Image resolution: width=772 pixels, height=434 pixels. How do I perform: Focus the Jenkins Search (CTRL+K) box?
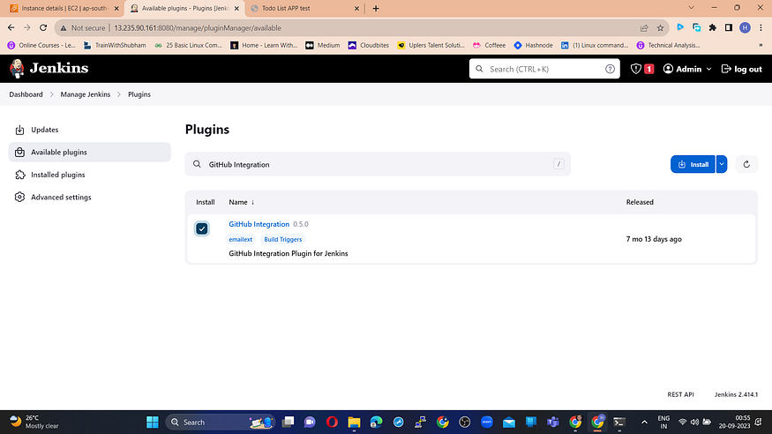[x=544, y=69]
